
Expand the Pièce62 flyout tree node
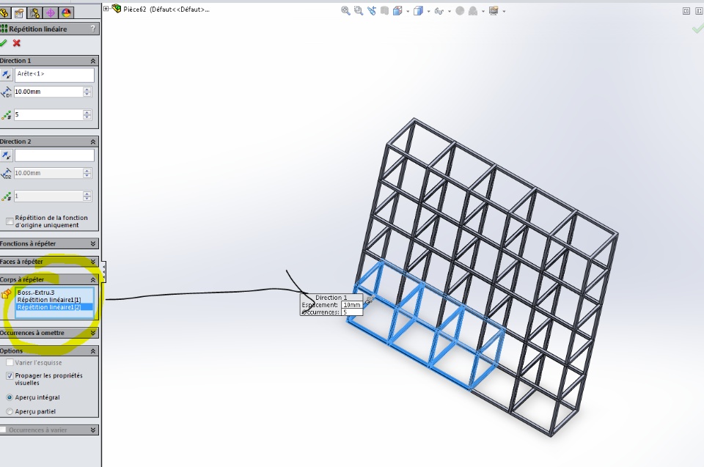[x=106, y=9]
